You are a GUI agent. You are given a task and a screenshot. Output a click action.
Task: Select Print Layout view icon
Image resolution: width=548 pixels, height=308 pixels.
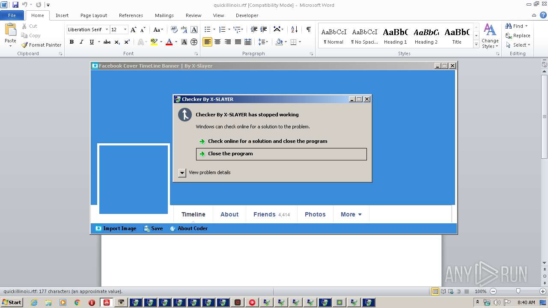coord(435,291)
